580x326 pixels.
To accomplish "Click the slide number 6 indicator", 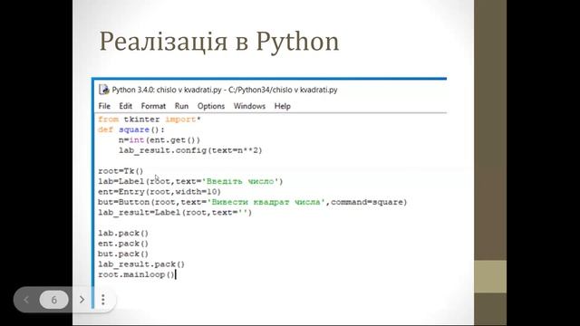I will 54,300.
